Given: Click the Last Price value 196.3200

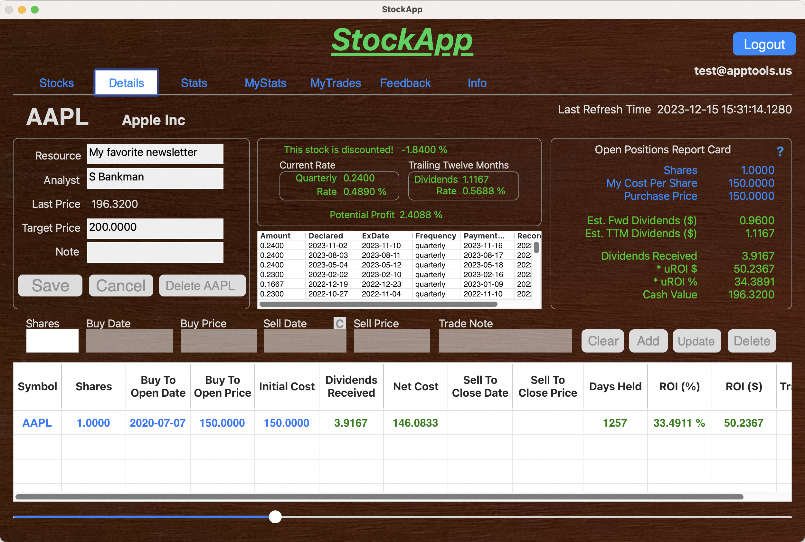Looking at the screenshot, I should [115, 204].
